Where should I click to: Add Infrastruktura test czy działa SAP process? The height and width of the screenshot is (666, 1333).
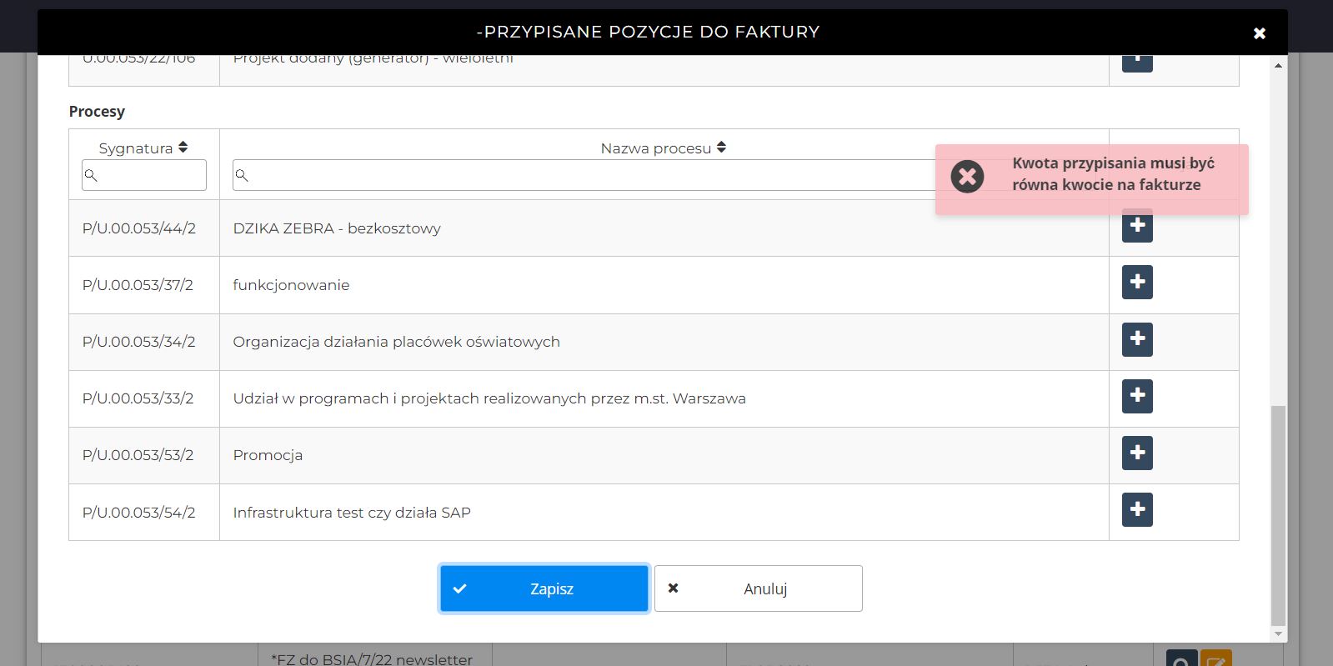coord(1137,509)
